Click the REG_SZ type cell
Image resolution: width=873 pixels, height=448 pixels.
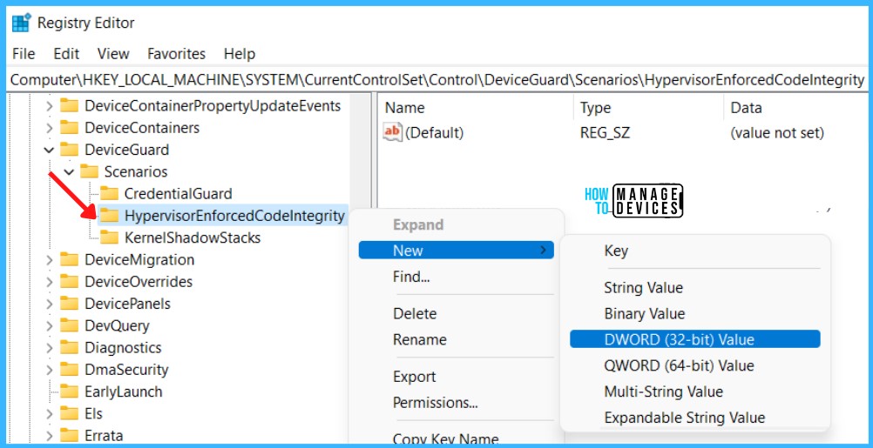tap(605, 133)
